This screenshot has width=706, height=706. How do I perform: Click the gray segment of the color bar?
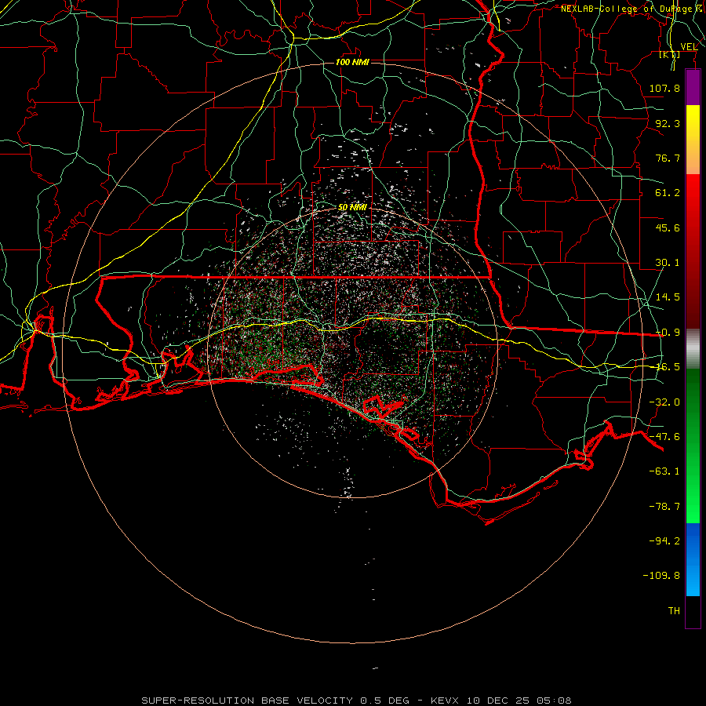coord(693,349)
